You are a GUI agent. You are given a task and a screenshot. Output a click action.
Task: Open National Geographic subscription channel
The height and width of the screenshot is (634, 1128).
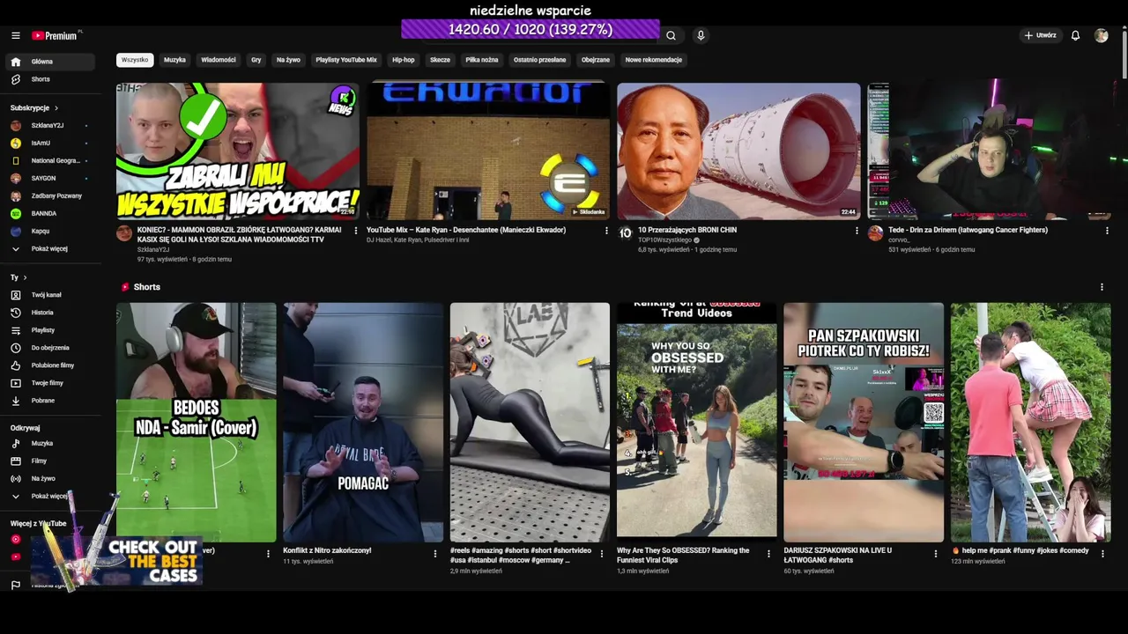tap(48, 160)
